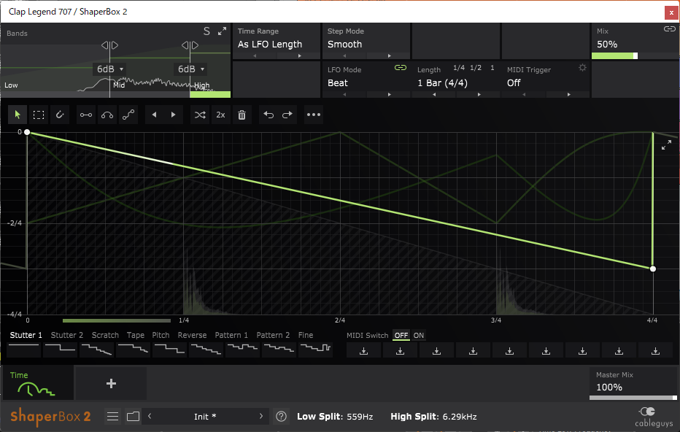Image resolution: width=680 pixels, height=432 pixels.
Task: Step Time Range to previous value
Action: pos(255,56)
